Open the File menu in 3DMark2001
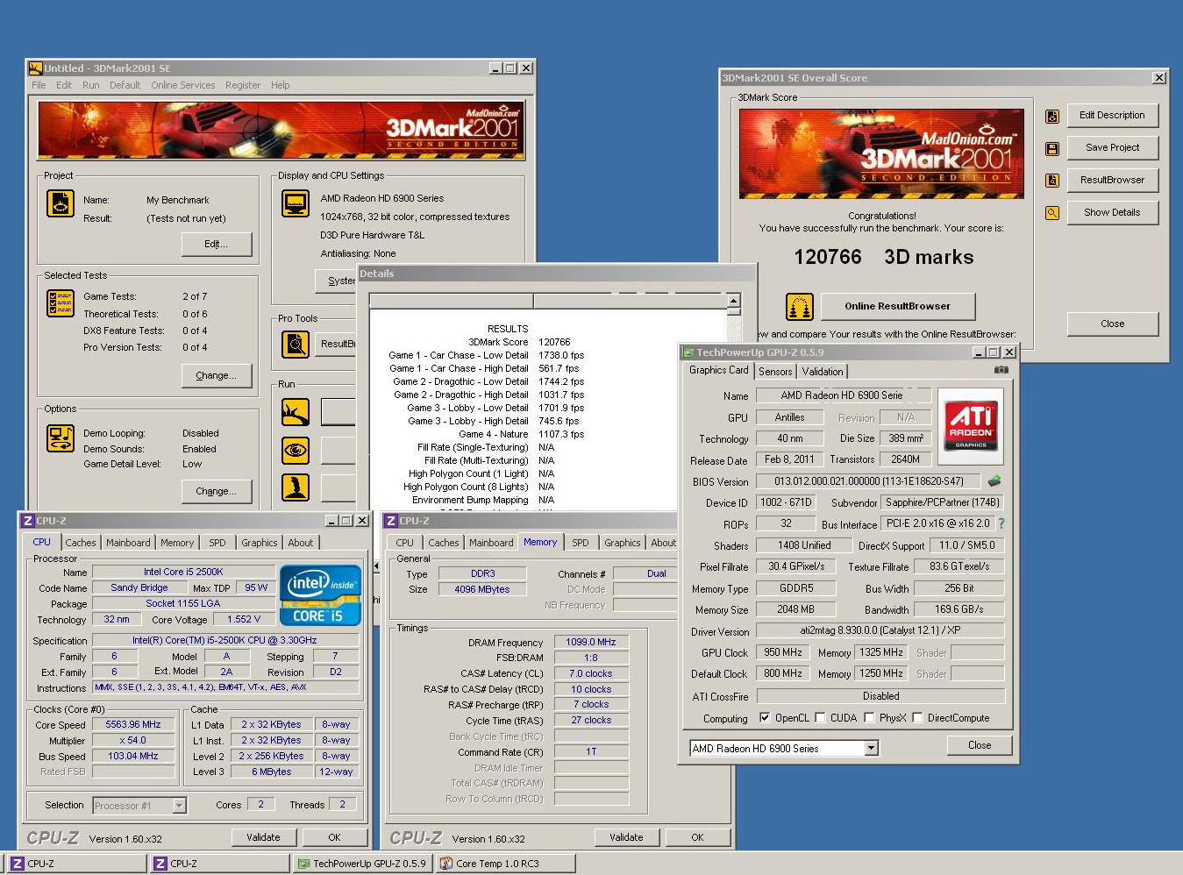This screenshot has width=1183, height=875. coord(39,85)
